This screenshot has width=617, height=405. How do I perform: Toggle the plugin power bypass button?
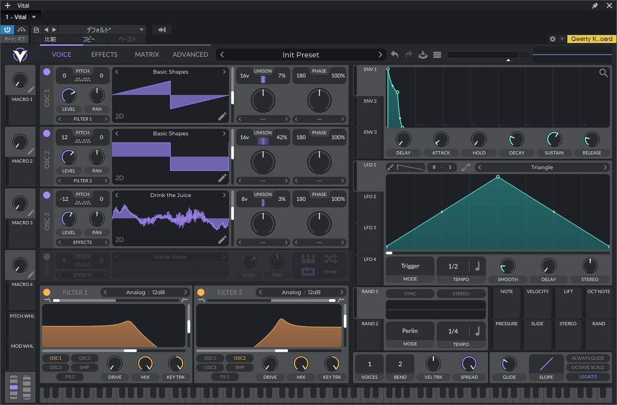click(7, 29)
